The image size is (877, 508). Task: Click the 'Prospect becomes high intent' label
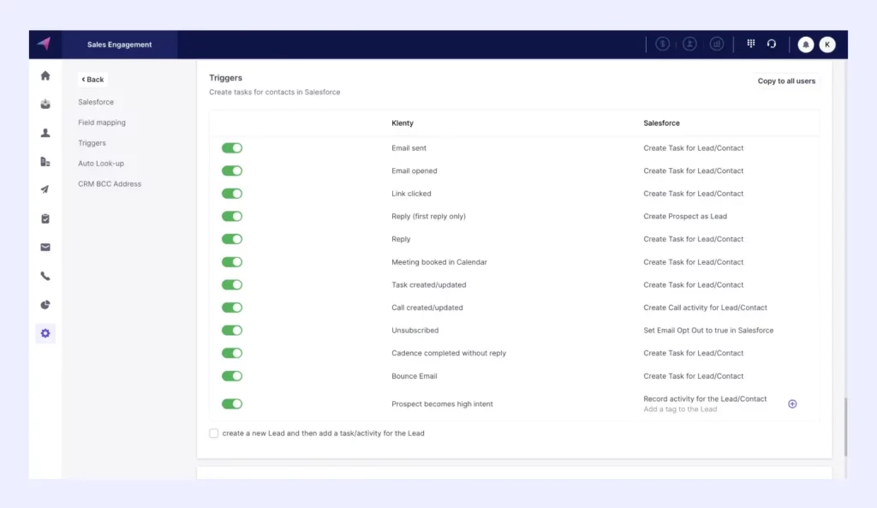[x=442, y=404]
